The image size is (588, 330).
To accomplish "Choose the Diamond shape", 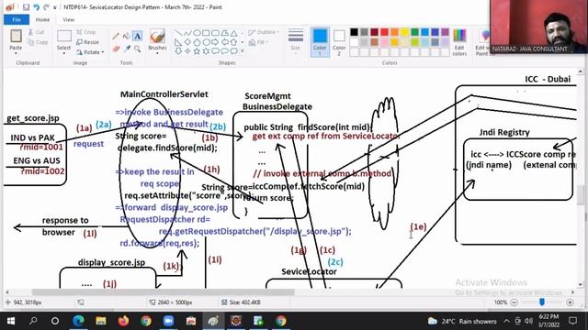I will tap(187, 42).
